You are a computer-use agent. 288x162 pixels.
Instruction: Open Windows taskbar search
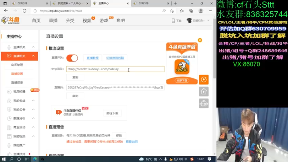pyautogui.click(x=12, y=159)
